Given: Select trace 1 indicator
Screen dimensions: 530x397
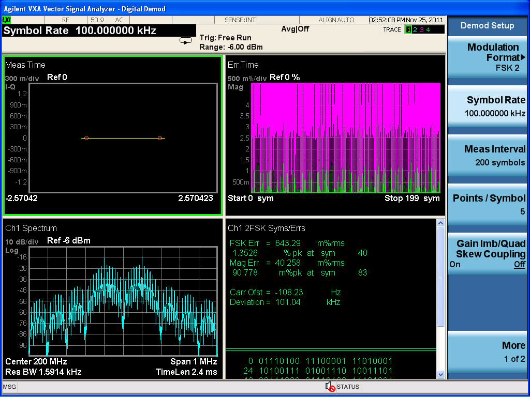Looking at the screenshot, I should coord(408,29).
